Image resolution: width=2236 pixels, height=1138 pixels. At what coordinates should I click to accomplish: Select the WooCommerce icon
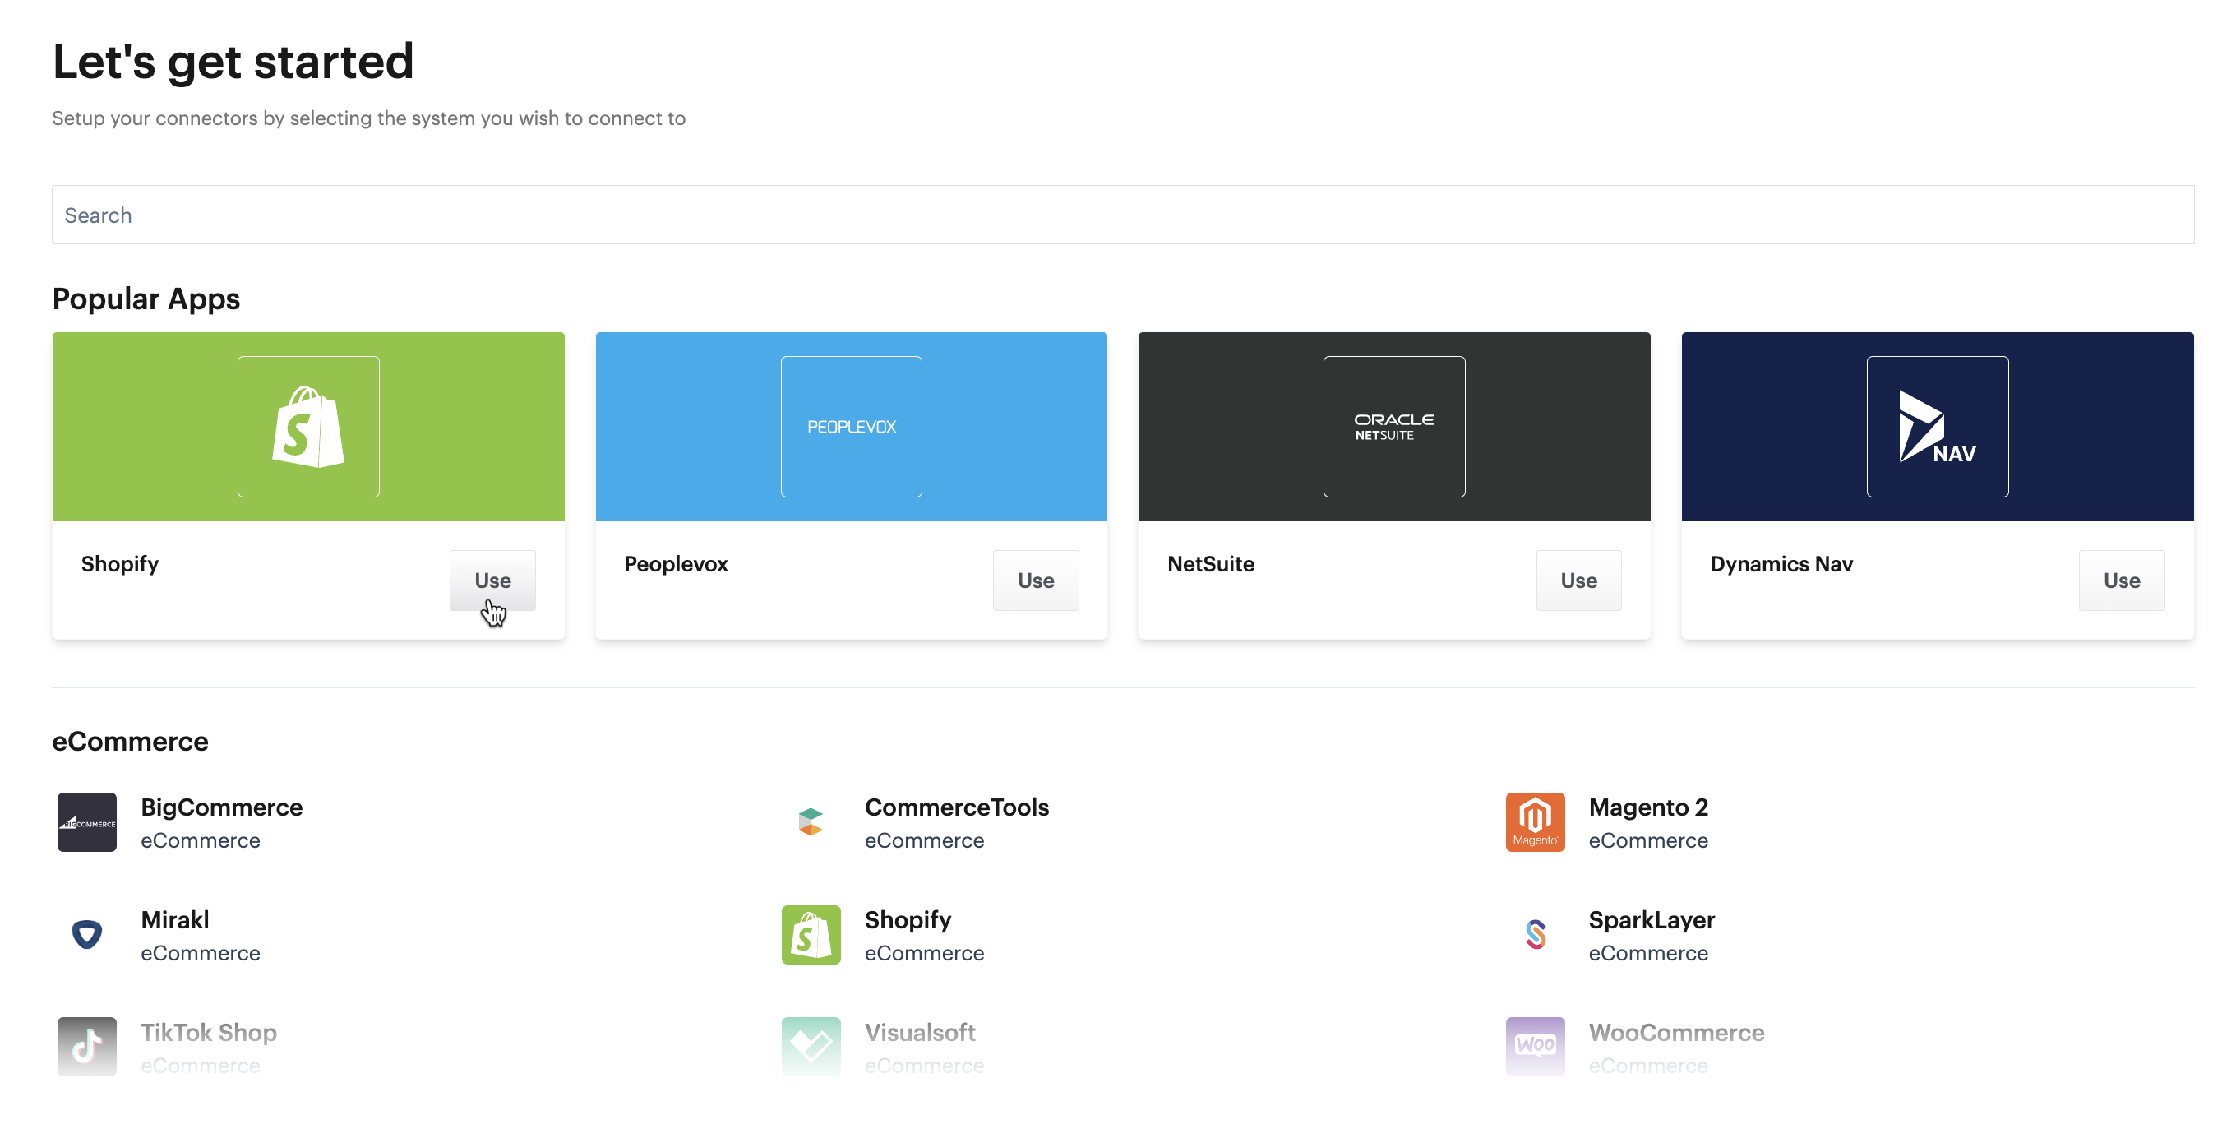point(1535,1047)
